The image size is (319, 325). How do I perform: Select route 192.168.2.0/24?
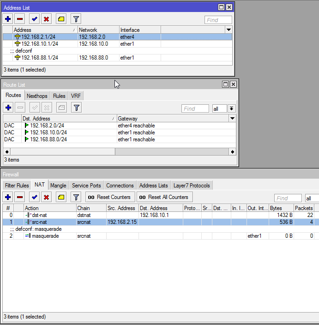tap(120, 126)
